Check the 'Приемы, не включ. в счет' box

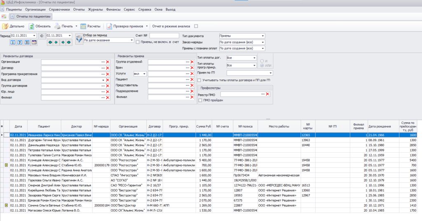[138, 42]
